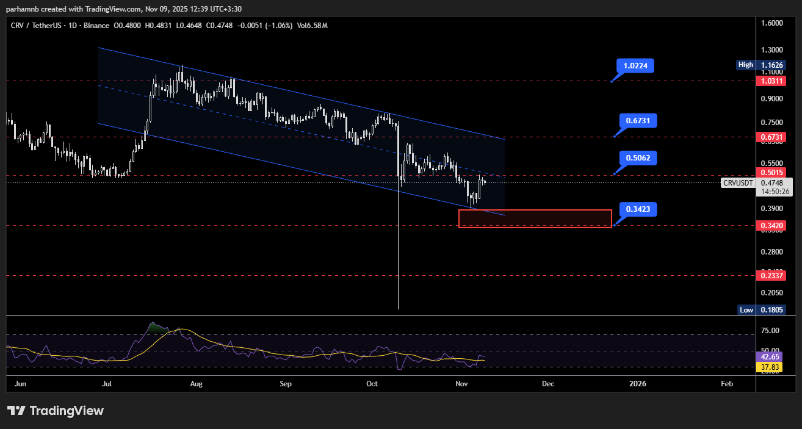Click the yellow 37.83 RSI average label
The width and height of the screenshot is (802, 429).
pyautogui.click(x=767, y=367)
